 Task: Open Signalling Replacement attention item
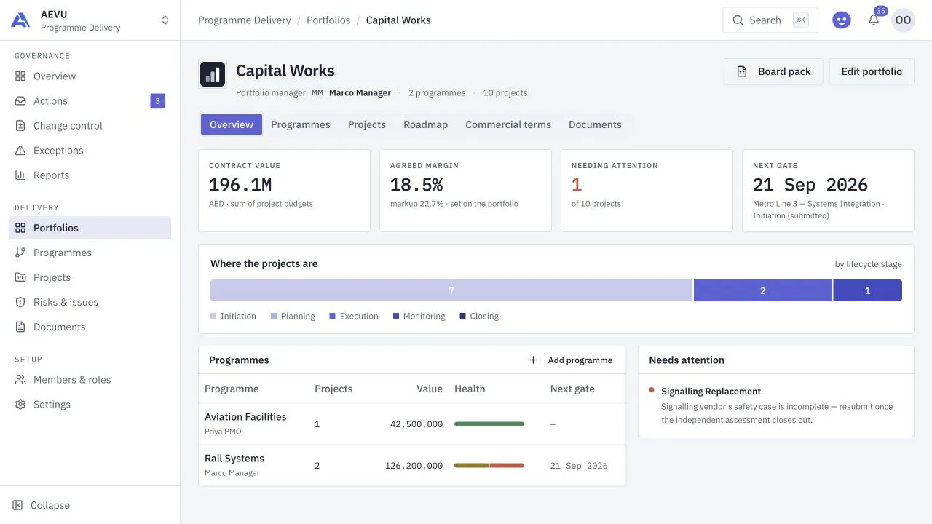[x=776, y=405]
